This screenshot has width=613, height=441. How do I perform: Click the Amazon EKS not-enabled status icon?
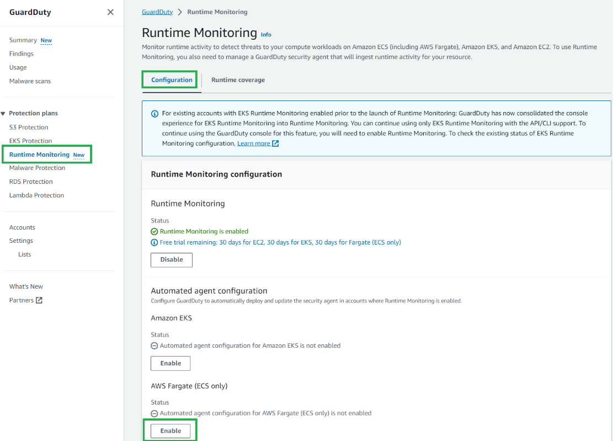[x=154, y=345]
